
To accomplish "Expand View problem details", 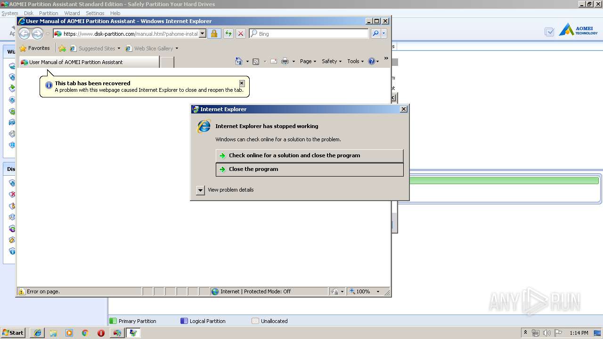I will click(200, 190).
